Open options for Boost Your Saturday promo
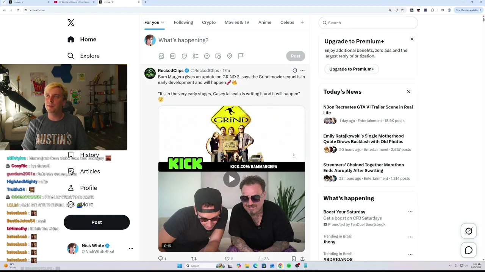 (x=410, y=212)
